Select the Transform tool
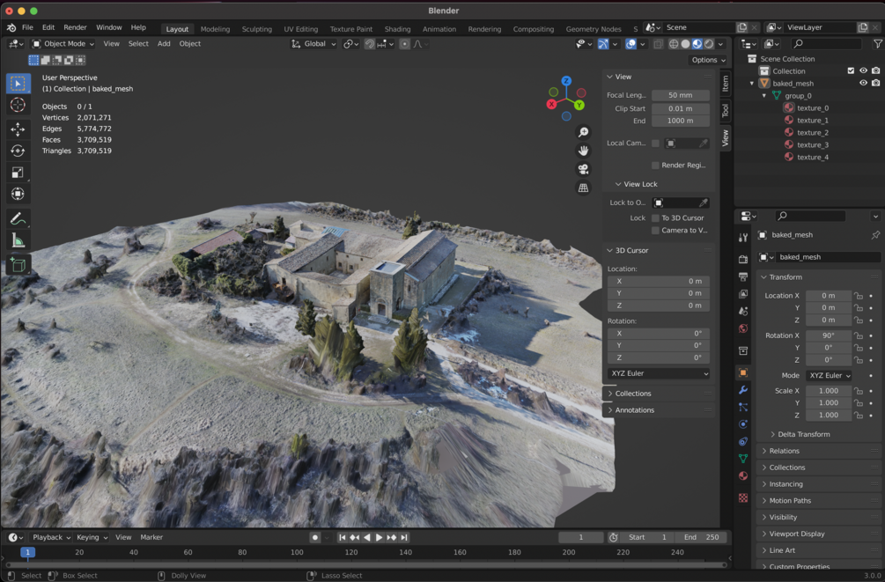This screenshot has height=582, width=885. pos(18,194)
